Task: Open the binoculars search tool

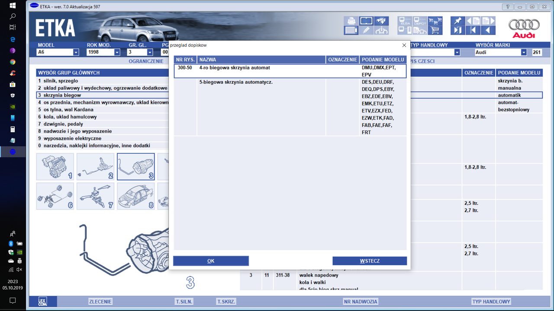Action: 381,21
